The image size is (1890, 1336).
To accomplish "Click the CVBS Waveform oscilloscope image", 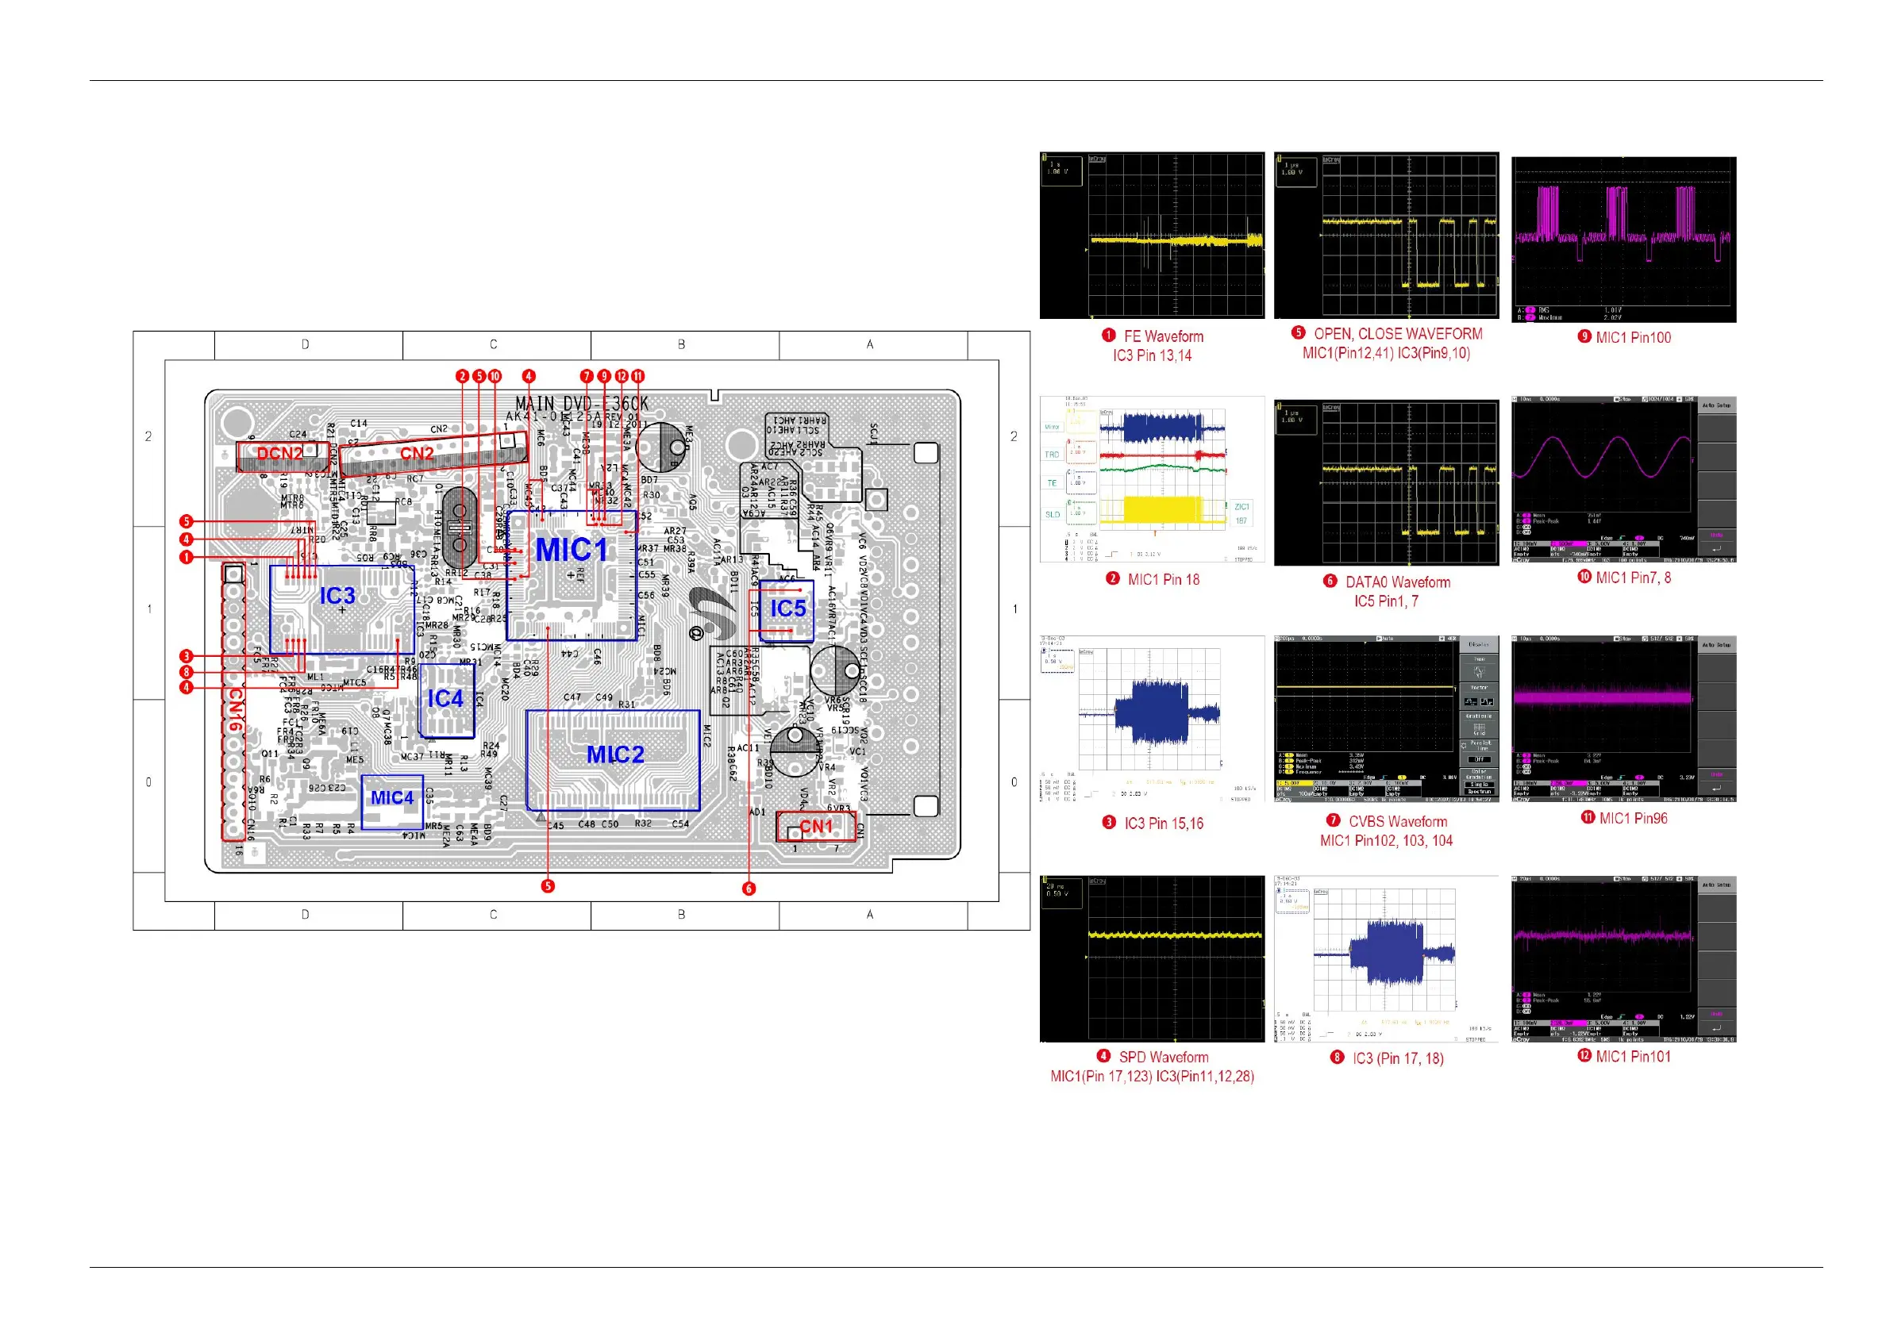I will pyautogui.click(x=1386, y=718).
